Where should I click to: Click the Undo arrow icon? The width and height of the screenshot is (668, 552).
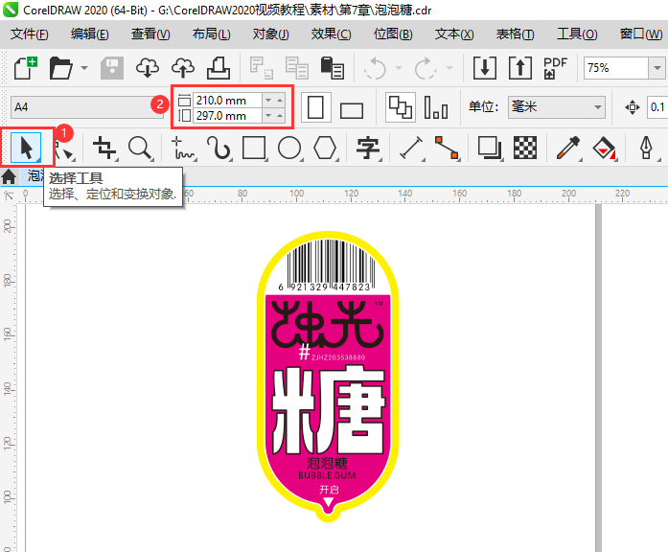(x=376, y=68)
